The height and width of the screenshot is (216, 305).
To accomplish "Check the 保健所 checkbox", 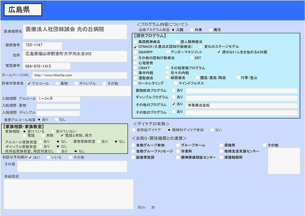I will coord(221,145).
